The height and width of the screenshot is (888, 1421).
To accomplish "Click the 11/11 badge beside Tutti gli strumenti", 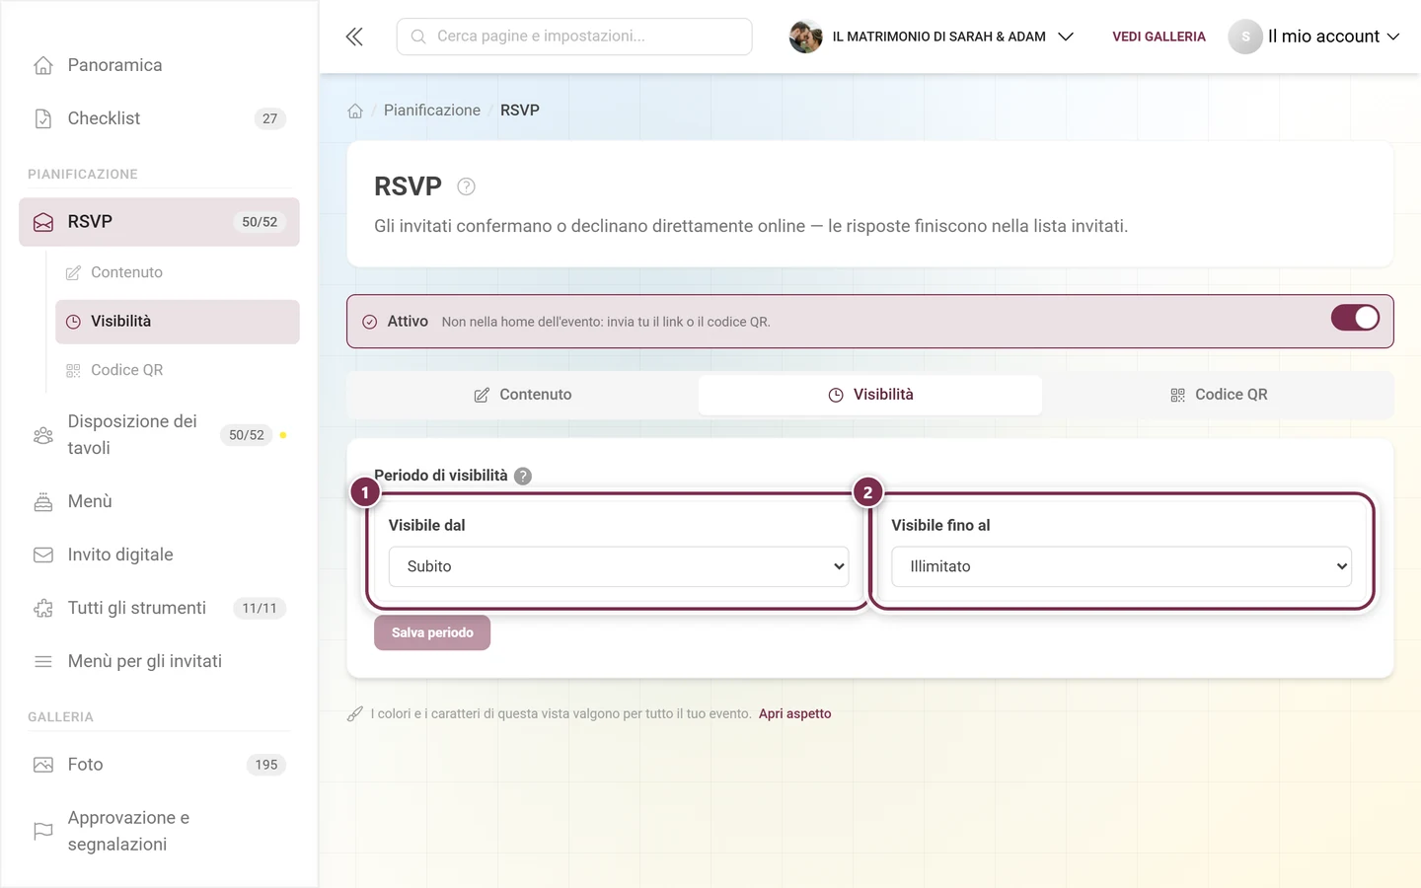I will (x=260, y=608).
